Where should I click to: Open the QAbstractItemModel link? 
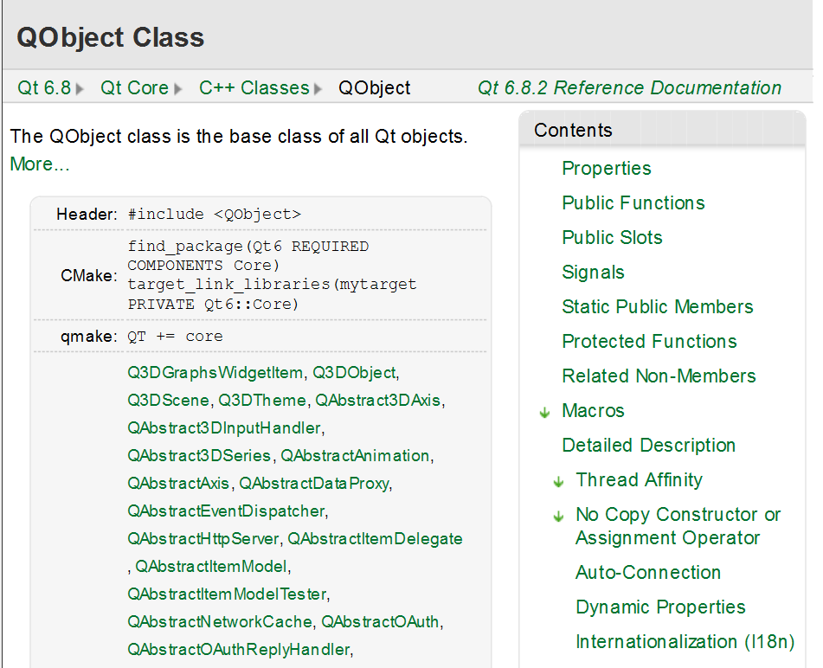211,567
